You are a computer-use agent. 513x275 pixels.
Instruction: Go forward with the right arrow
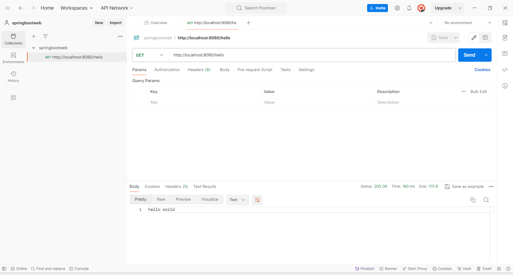33,8
